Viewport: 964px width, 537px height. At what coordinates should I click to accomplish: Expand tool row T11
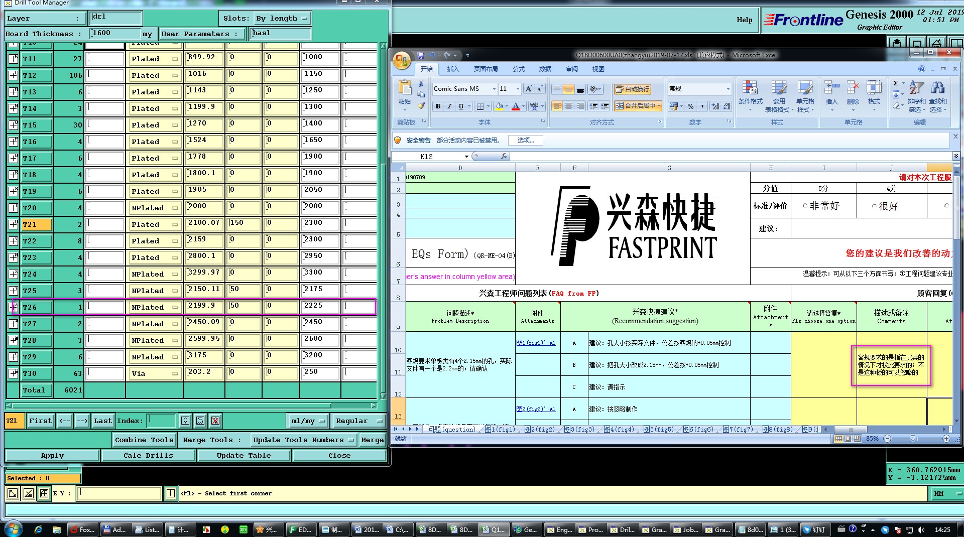(x=14, y=59)
